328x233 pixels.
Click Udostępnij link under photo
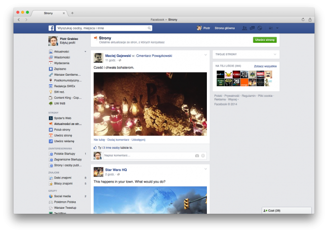point(138,140)
